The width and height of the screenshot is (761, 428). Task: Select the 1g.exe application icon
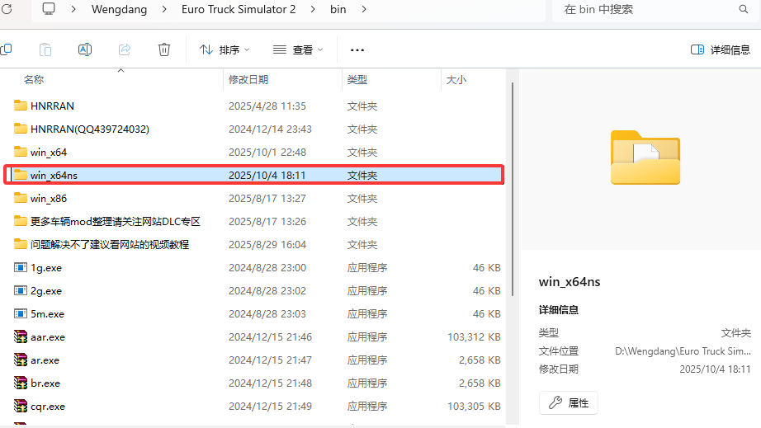click(x=21, y=268)
